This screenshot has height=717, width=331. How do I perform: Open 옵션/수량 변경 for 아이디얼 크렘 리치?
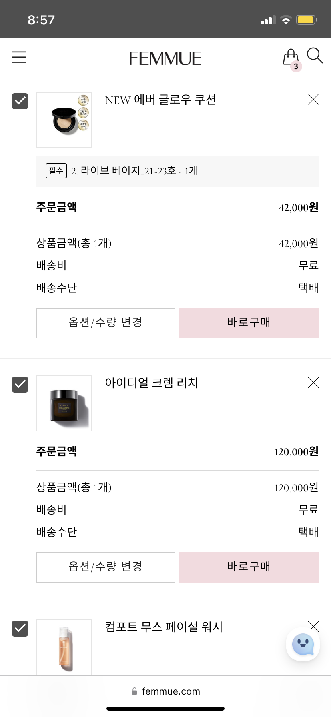(x=106, y=567)
